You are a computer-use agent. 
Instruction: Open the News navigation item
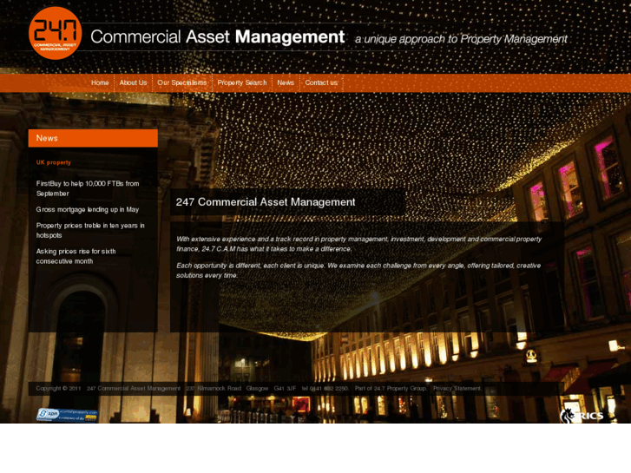(x=286, y=82)
